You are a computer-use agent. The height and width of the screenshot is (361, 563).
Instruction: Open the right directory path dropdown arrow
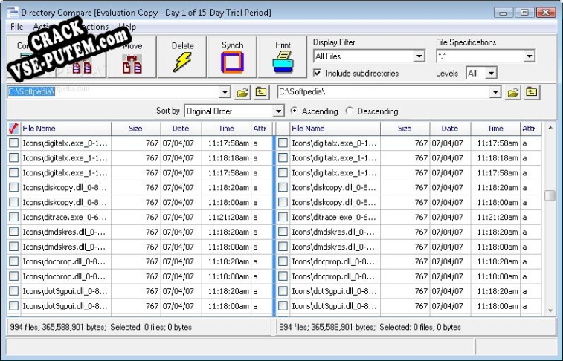click(x=495, y=92)
